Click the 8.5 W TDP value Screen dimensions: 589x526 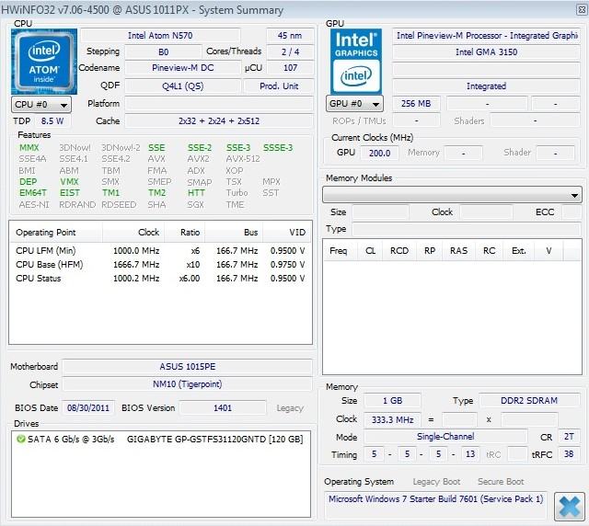[x=52, y=120]
